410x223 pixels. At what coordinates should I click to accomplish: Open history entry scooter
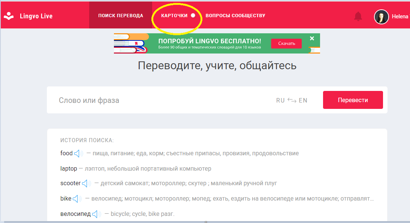click(x=70, y=183)
